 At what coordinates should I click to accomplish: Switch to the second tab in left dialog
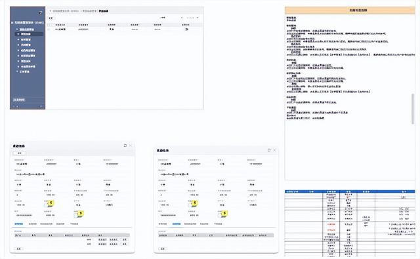tap(32, 224)
